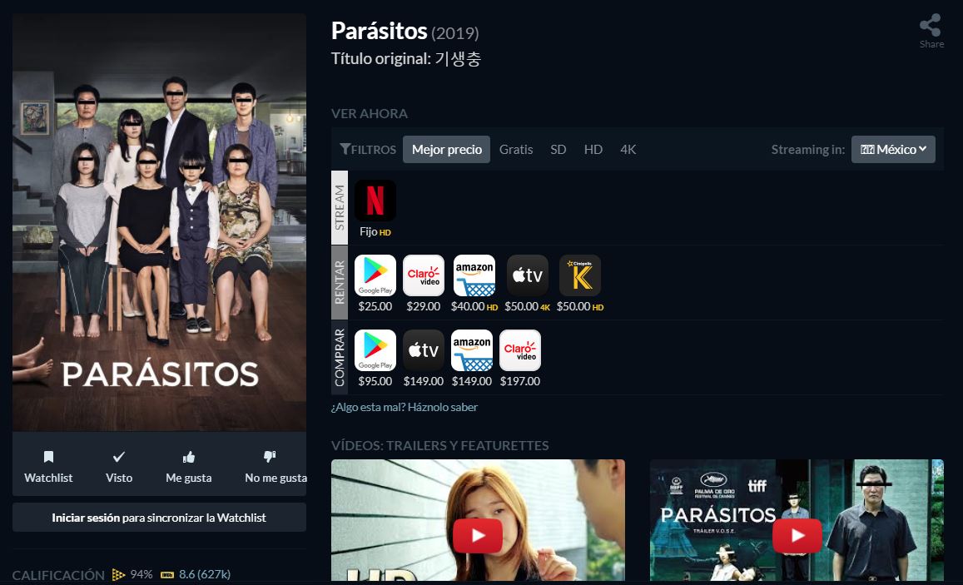Select the RENTAR row label
Screen dimensions: 963x585
click(339, 282)
